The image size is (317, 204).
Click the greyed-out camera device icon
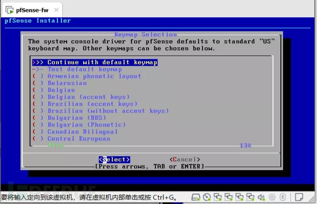272,197
